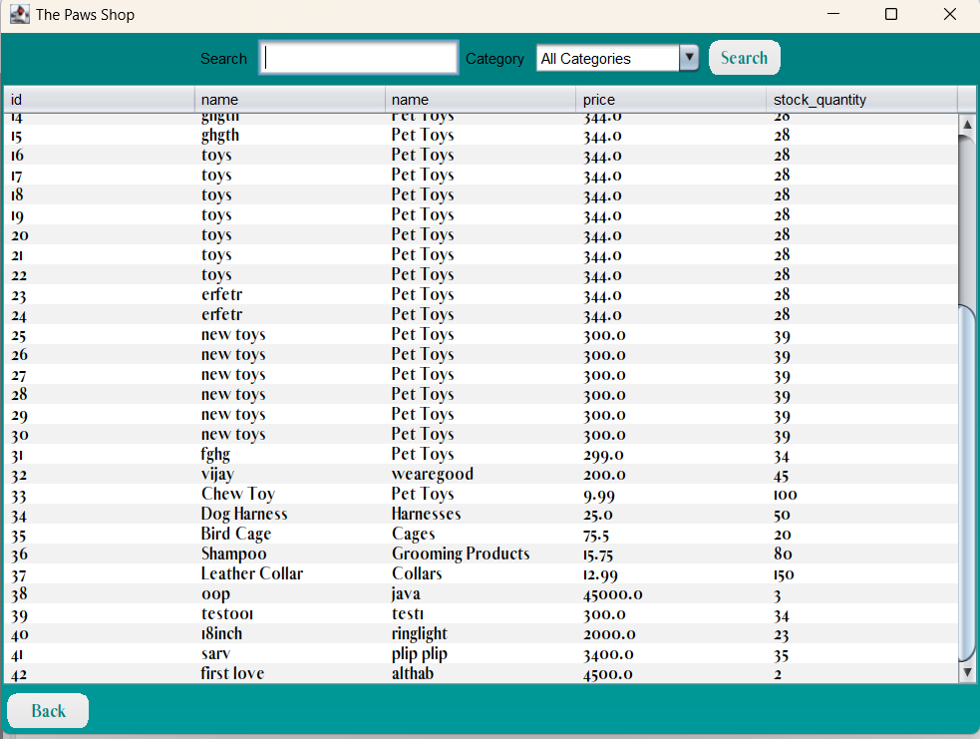
Task: Click the scrollbar up arrow
Action: pos(966,124)
